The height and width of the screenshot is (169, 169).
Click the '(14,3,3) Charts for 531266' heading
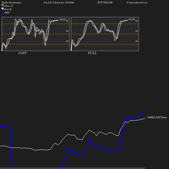(58, 2)
